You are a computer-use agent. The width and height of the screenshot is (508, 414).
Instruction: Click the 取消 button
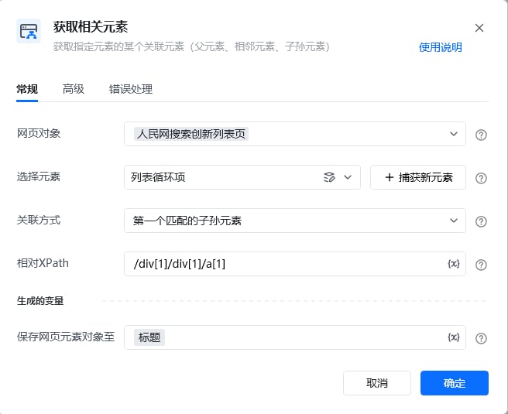377,383
